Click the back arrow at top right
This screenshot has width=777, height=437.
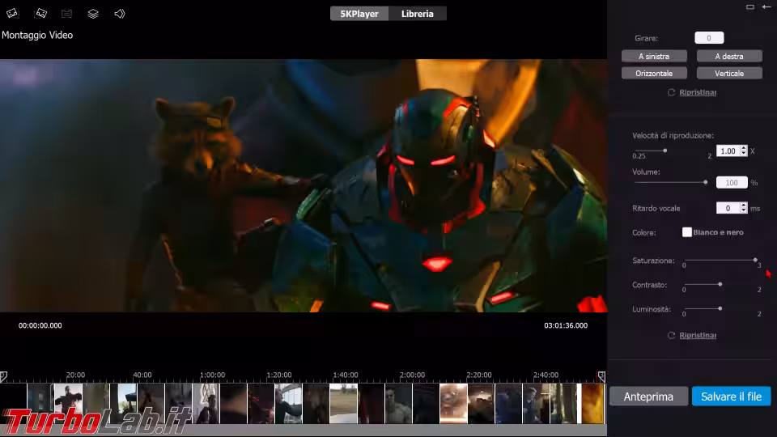tap(766, 7)
